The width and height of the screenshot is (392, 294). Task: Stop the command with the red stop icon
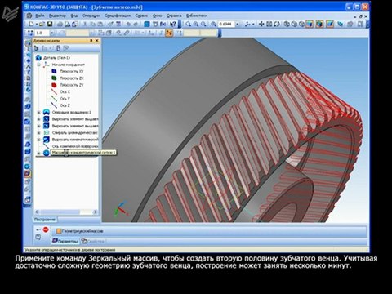point(46,229)
